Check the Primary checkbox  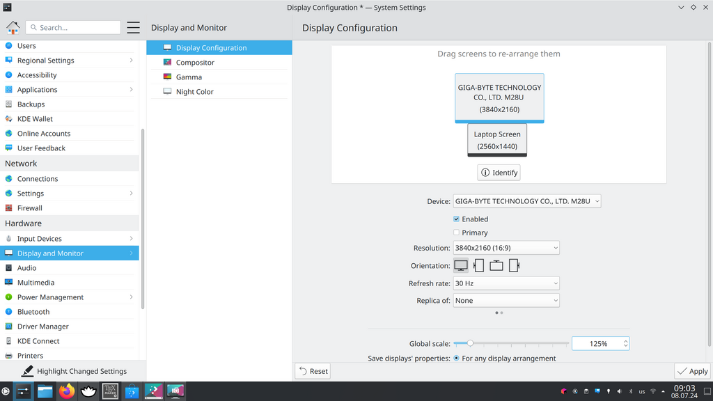[x=456, y=233]
